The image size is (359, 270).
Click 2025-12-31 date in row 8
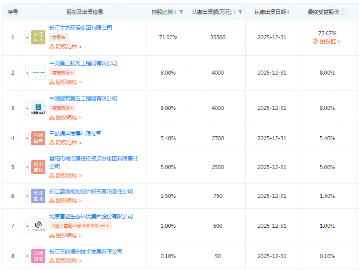pos(272,256)
